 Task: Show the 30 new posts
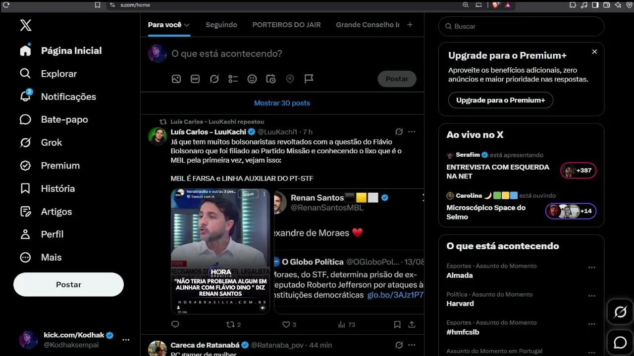(x=282, y=103)
